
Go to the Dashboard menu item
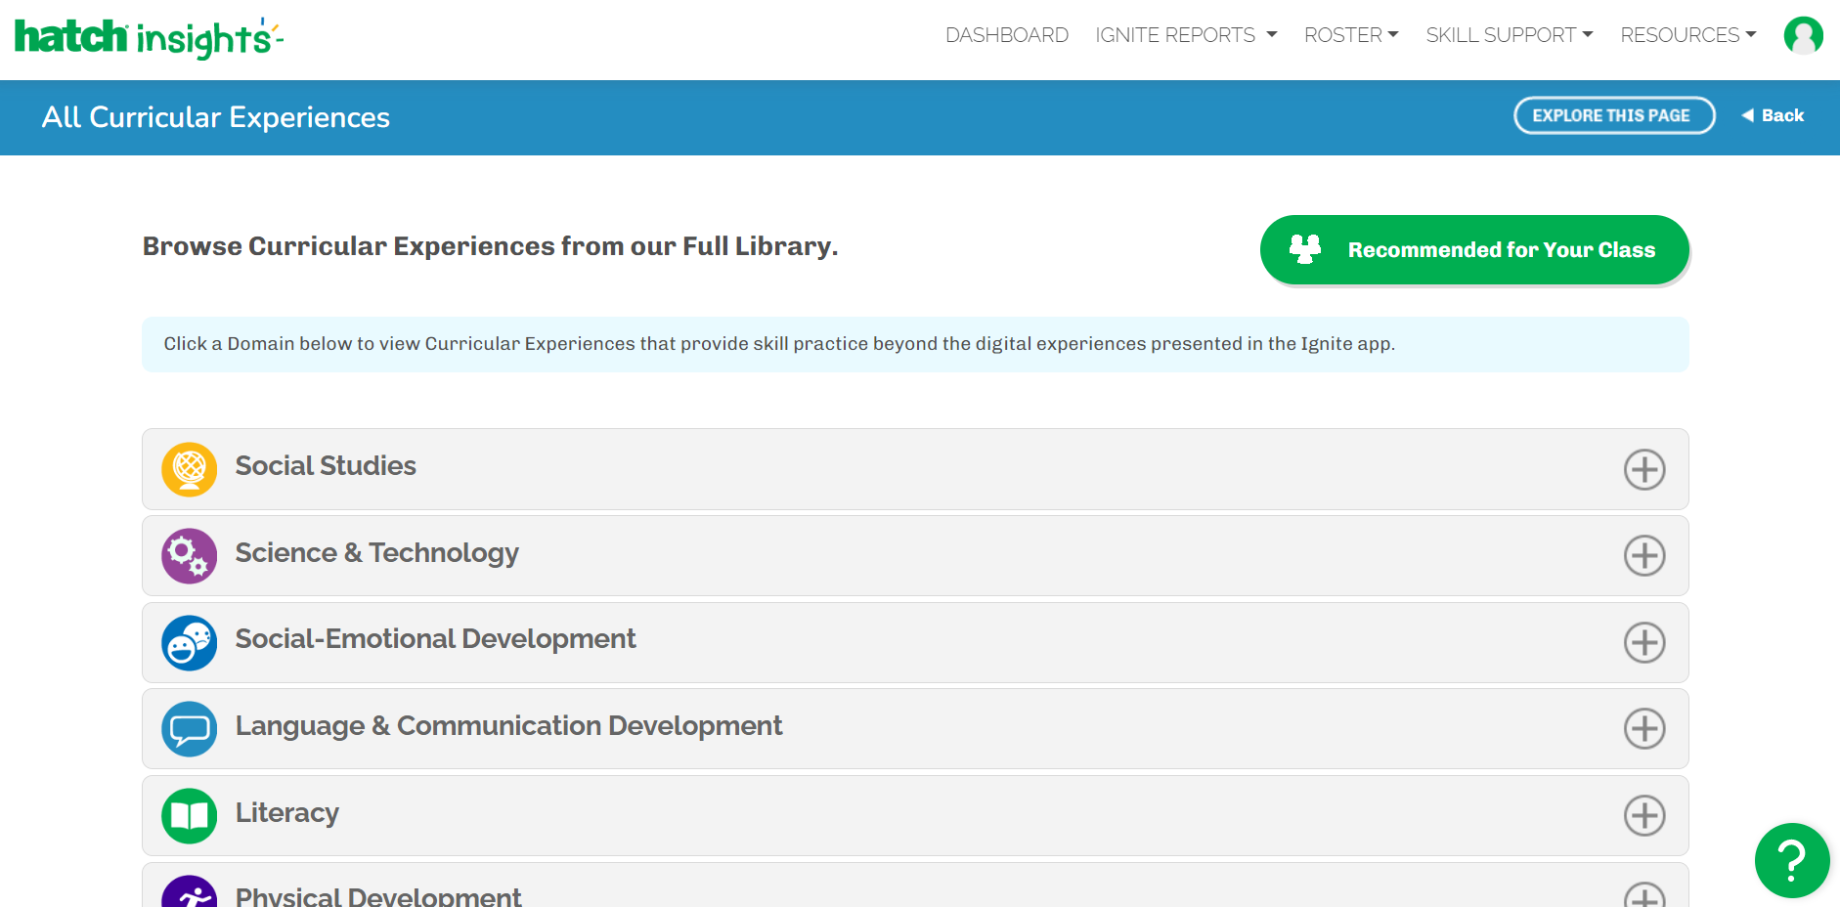click(1006, 35)
